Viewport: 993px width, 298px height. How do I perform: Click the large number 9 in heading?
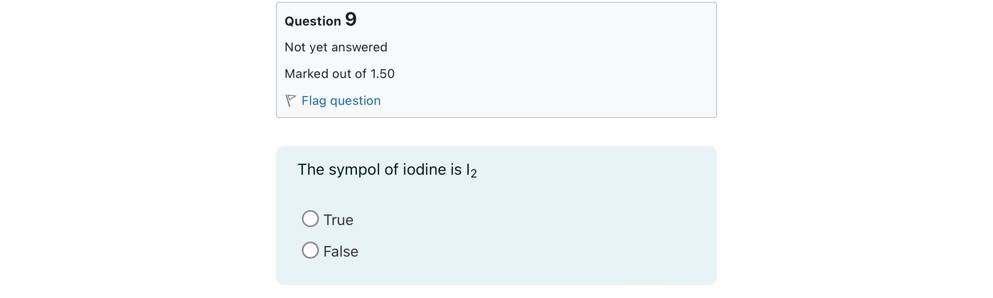[x=351, y=19]
